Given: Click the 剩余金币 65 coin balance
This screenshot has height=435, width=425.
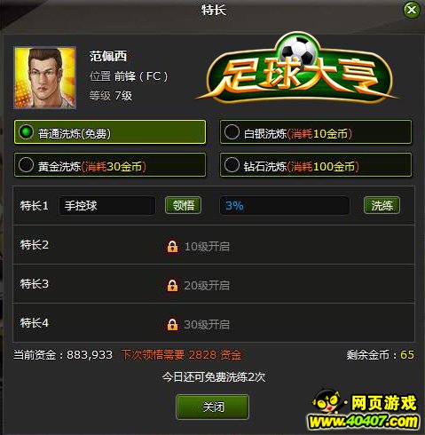Looking at the screenshot, I should (381, 354).
